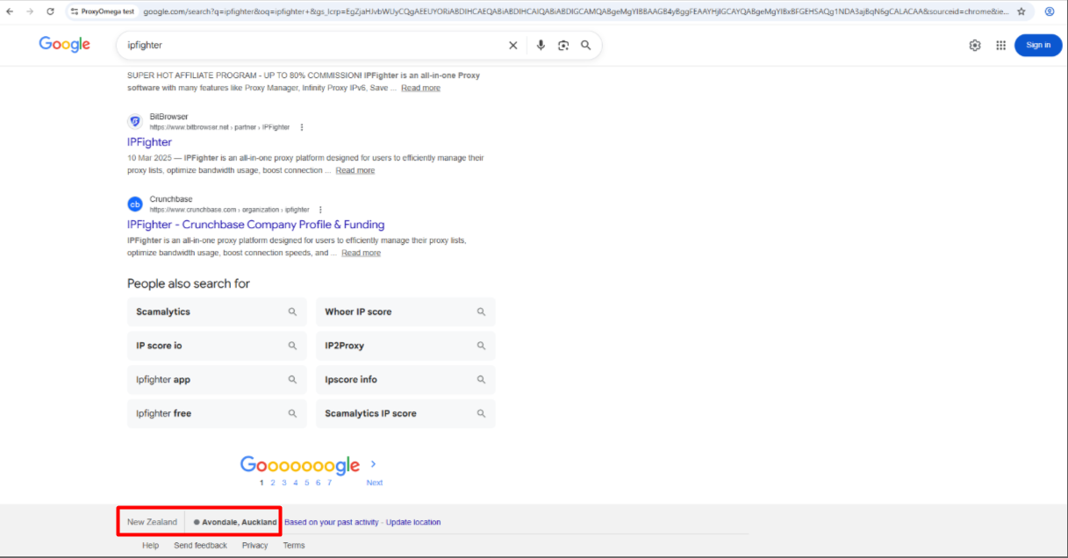1068x558 pixels.
Task: Click the search icon on Ipfighter app suggestion
Action: tap(292, 380)
